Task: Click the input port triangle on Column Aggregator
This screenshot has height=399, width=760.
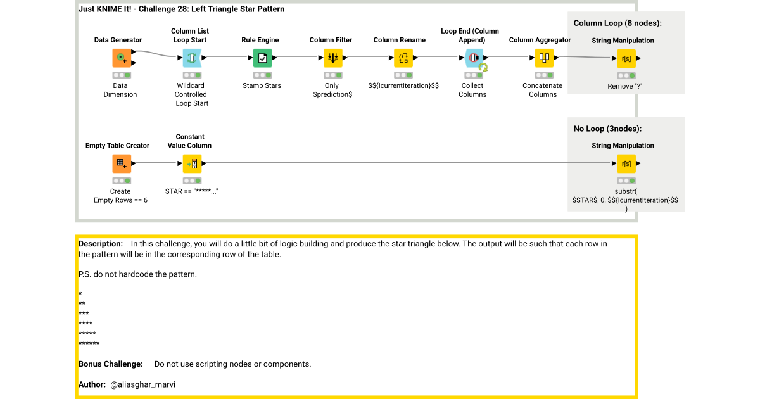Action: pos(531,58)
